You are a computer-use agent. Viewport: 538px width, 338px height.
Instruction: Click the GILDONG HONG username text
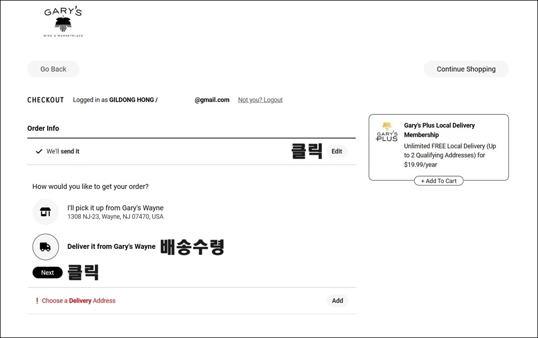(131, 100)
